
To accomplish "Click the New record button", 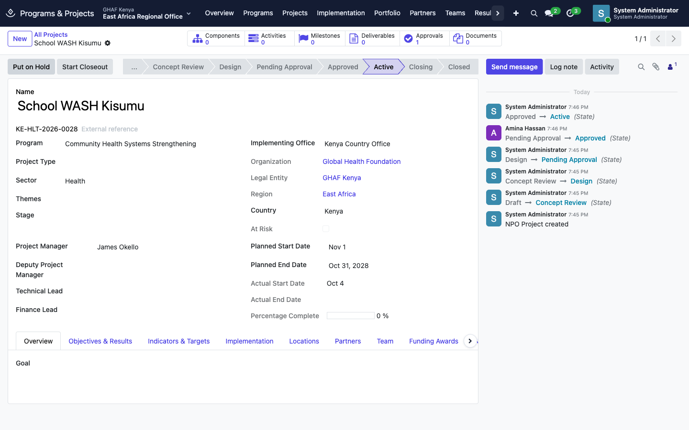I will (x=20, y=39).
